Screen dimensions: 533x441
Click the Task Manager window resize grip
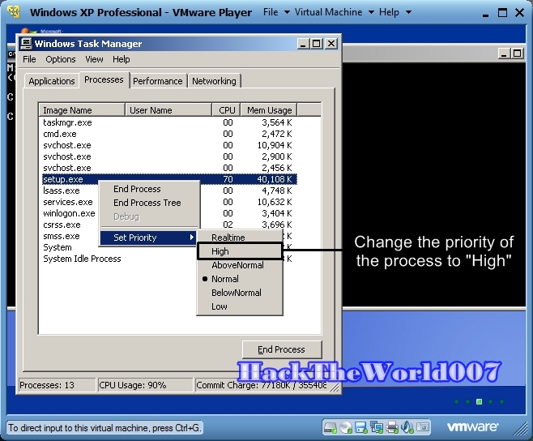pyautogui.click(x=335, y=387)
